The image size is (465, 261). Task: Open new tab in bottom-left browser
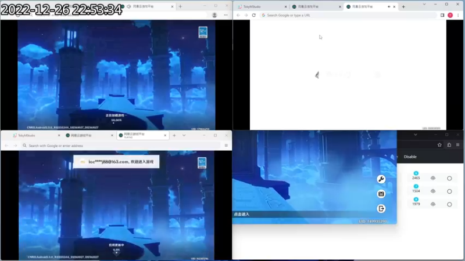(x=174, y=135)
